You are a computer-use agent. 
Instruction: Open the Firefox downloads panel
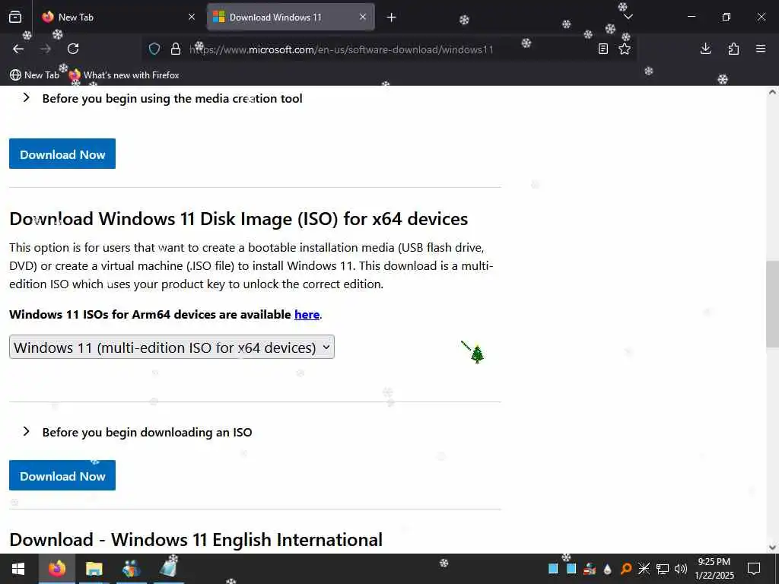[705, 49]
